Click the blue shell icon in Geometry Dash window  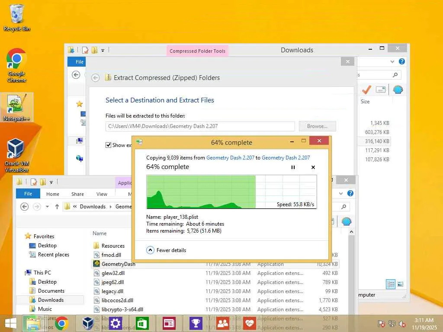click(347, 222)
